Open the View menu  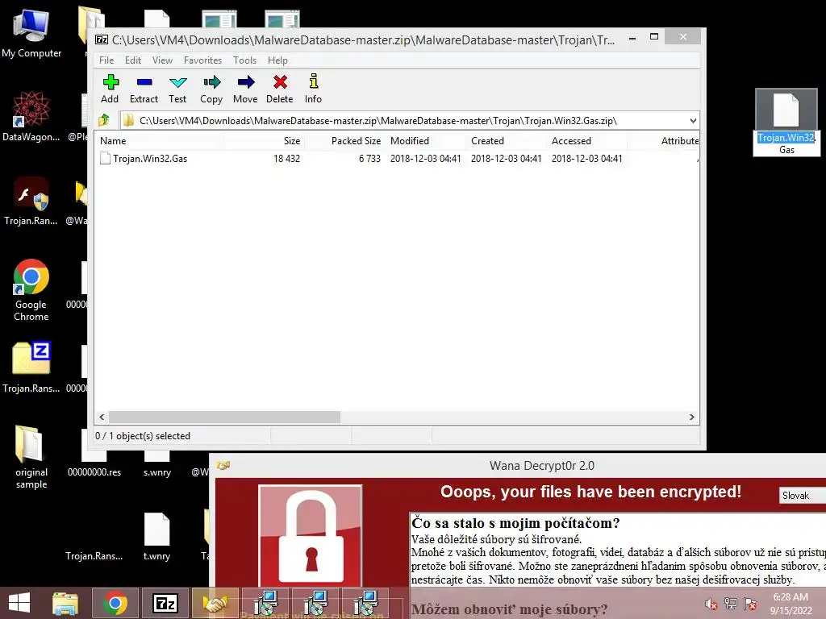[x=162, y=60]
